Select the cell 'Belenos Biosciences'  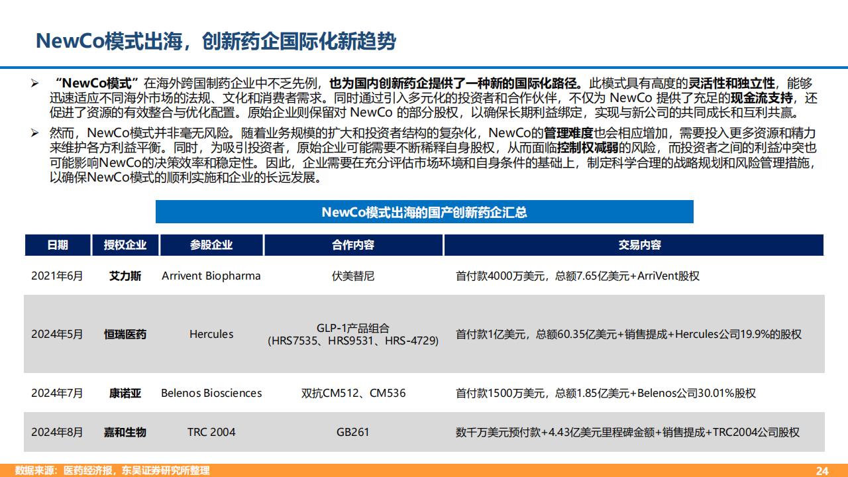pos(211,393)
